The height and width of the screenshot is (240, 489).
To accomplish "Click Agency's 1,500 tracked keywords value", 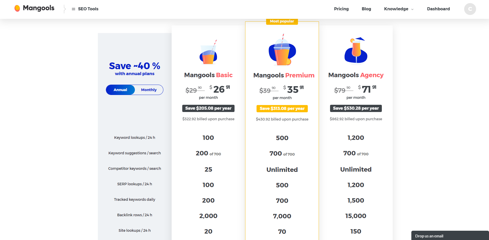I will coord(356,201).
